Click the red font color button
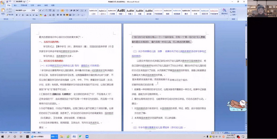277x139 pixels. pos(45,15)
